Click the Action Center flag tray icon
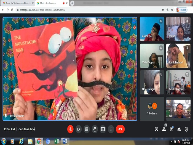 (179, 141)
